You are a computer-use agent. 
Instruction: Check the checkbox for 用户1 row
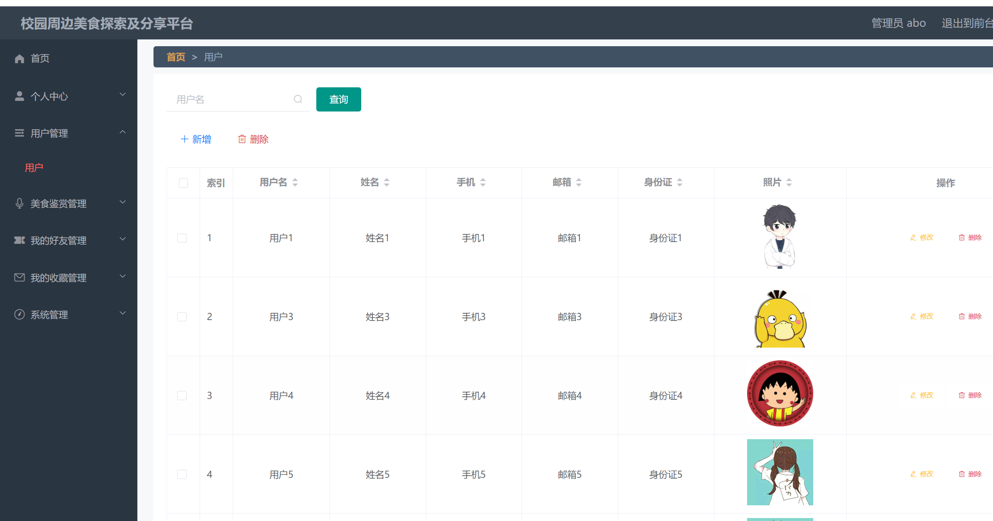click(182, 238)
